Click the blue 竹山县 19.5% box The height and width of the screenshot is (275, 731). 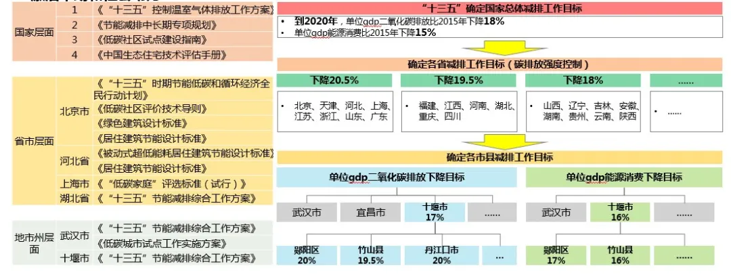coord(370,255)
